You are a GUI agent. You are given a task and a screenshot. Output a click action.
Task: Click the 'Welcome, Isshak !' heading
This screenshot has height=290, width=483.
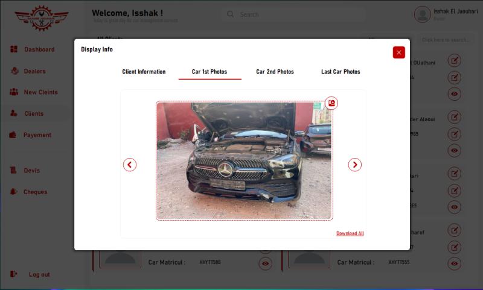(x=127, y=13)
